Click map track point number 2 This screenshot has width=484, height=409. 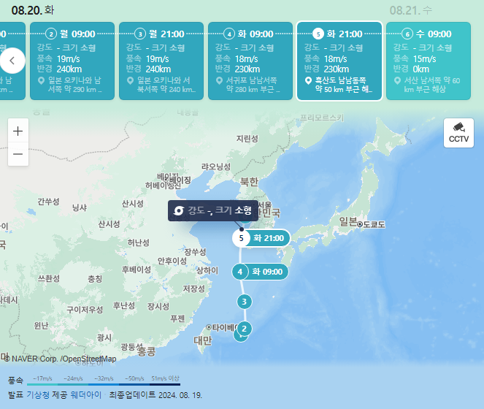(244, 329)
